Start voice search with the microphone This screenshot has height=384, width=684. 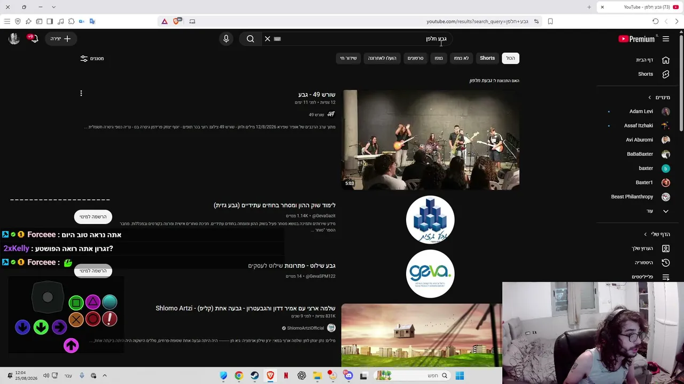point(226,39)
